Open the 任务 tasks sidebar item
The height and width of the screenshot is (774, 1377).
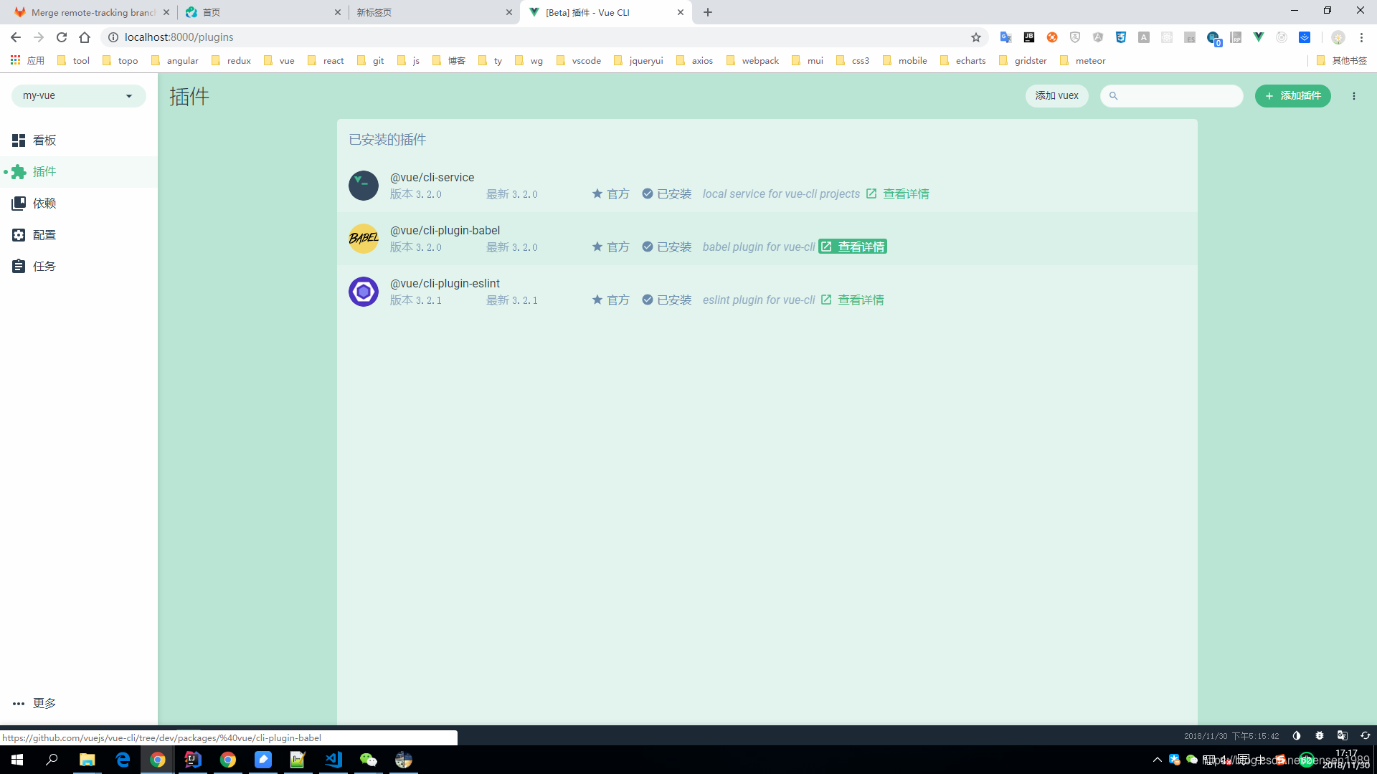tap(79, 267)
